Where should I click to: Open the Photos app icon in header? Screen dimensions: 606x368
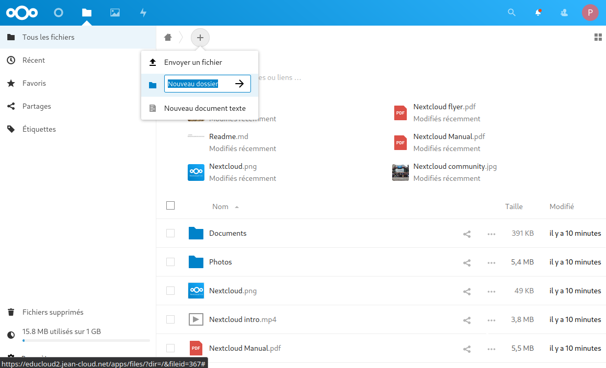tap(115, 13)
